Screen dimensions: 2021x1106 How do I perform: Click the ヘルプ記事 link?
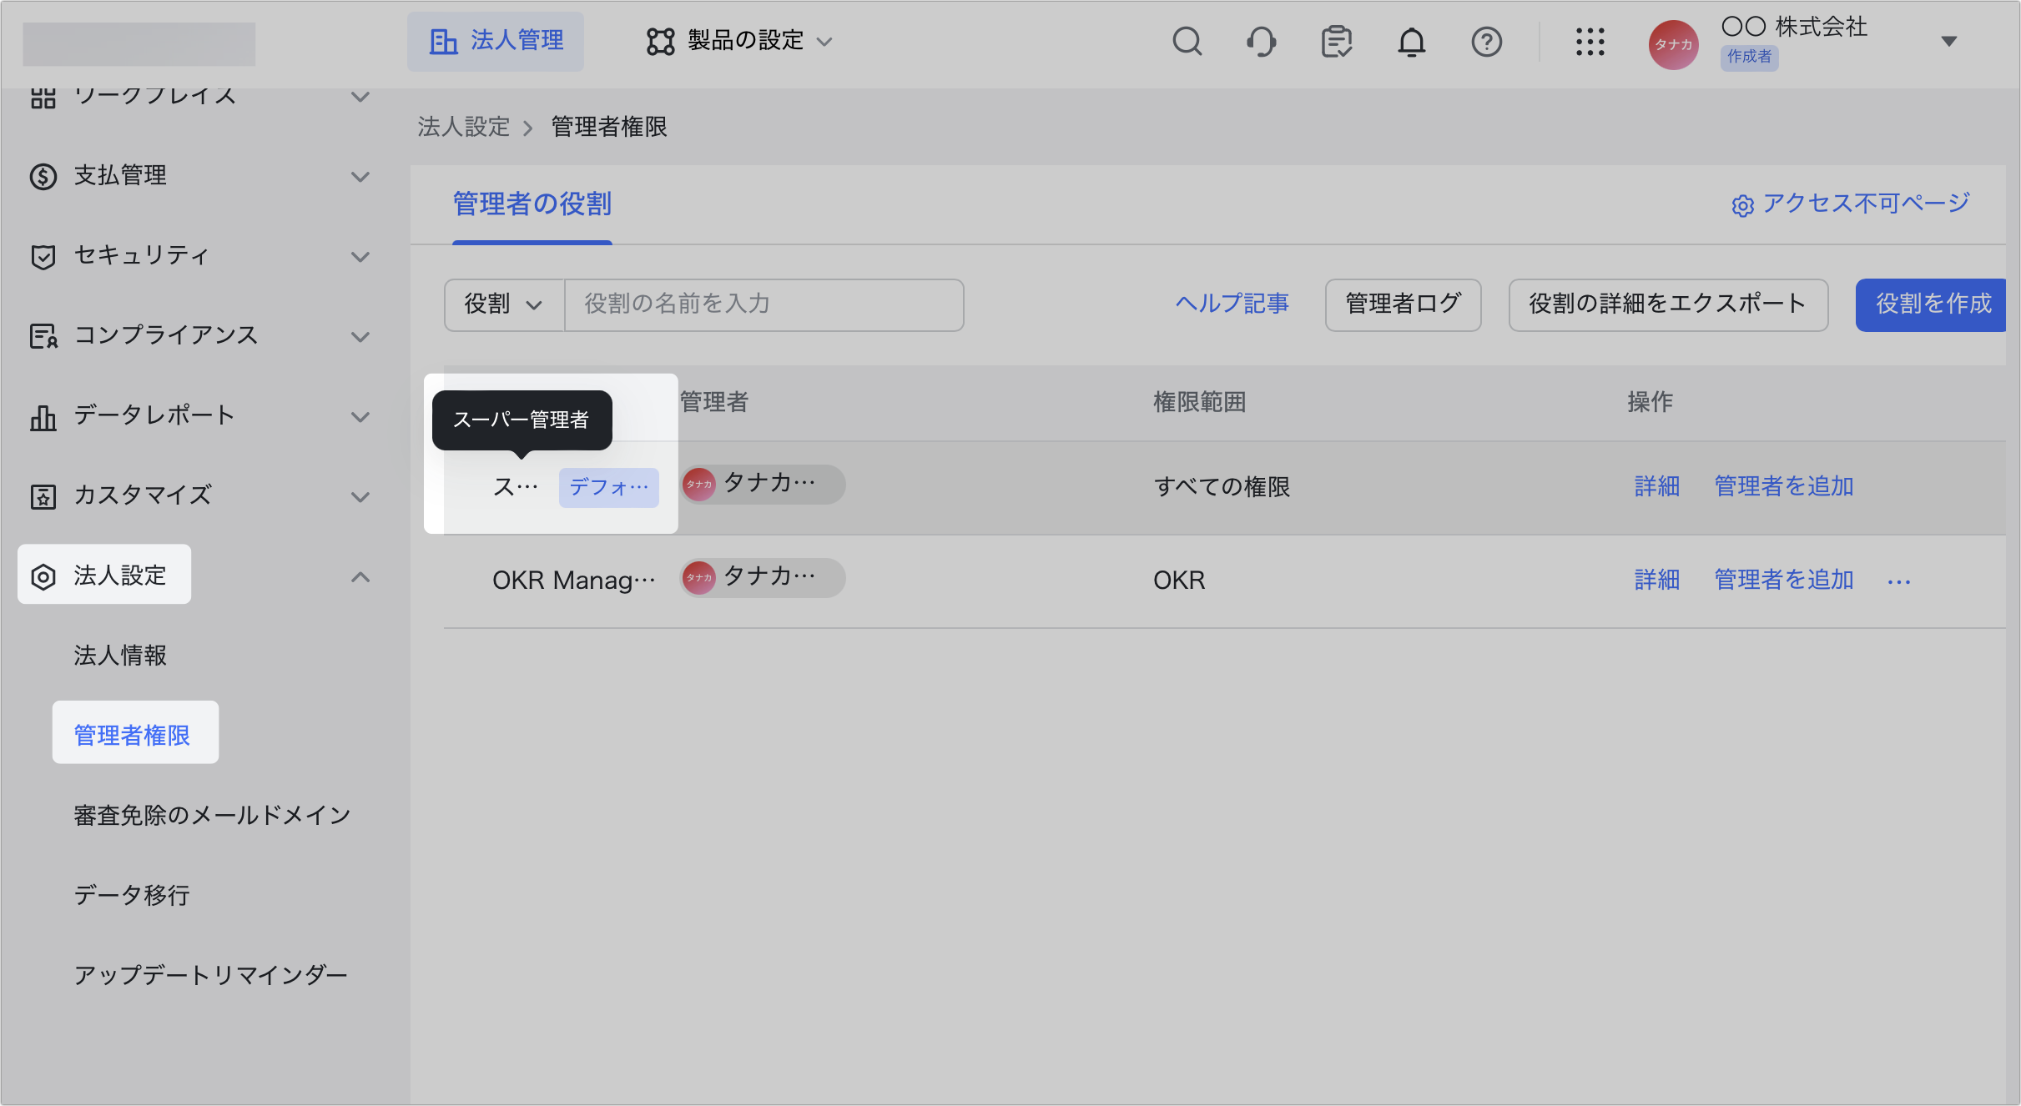tap(1232, 304)
